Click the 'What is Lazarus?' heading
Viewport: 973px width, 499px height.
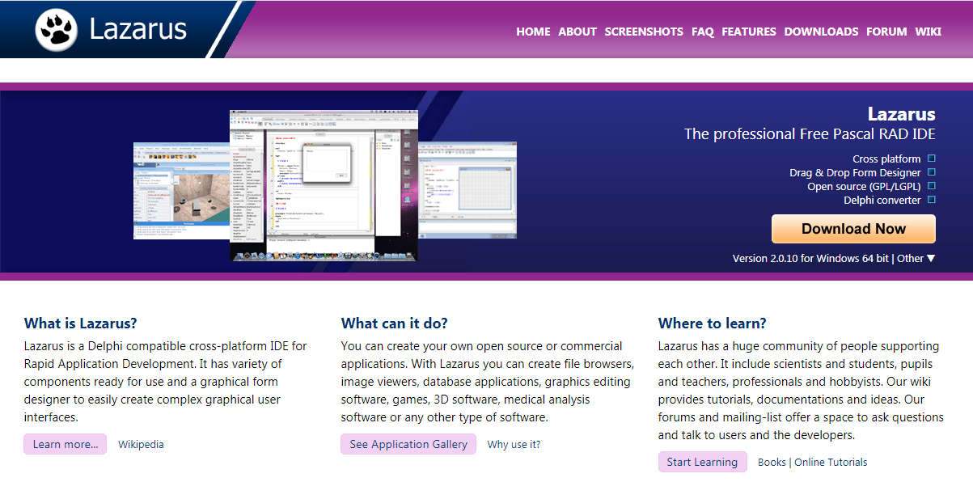click(x=81, y=324)
